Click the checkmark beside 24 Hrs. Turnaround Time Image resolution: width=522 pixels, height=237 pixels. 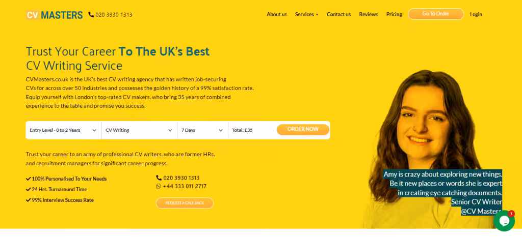(x=29, y=190)
